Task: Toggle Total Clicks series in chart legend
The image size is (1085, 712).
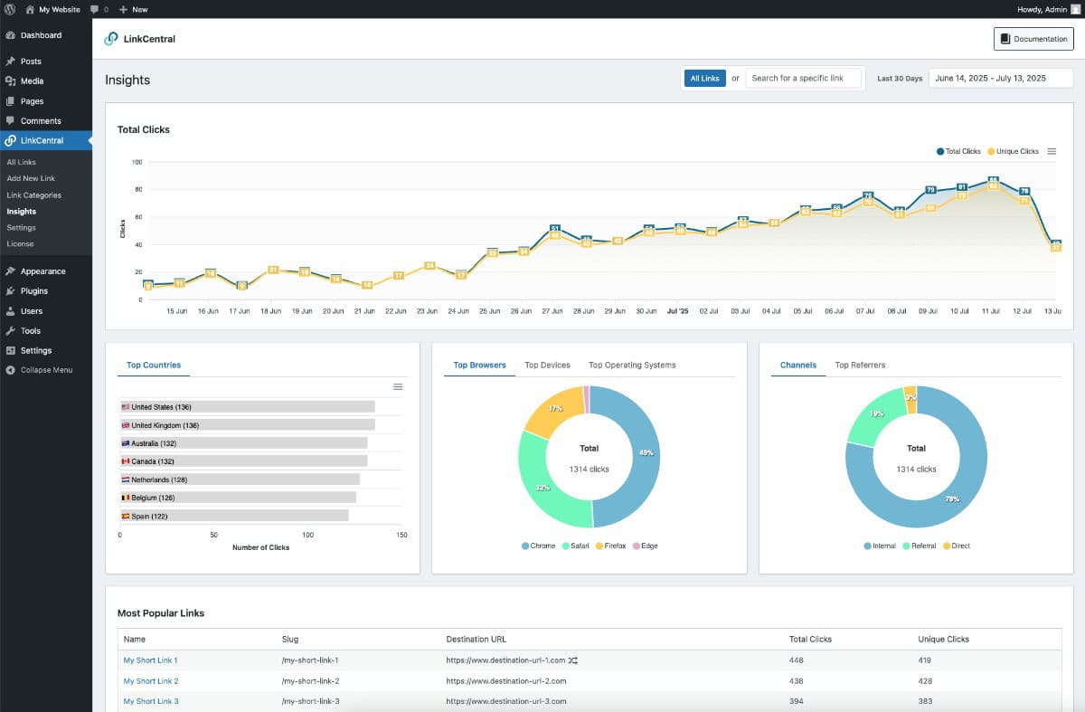Action: [x=958, y=151]
